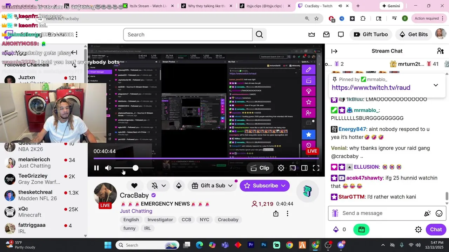The image size is (449, 252).
Task: Open Prime loot crown icon
Action: 311,34
